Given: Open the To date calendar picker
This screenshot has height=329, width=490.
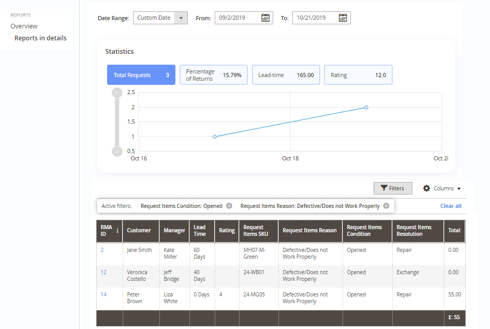Looking at the screenshot, I should click(343, 17).
